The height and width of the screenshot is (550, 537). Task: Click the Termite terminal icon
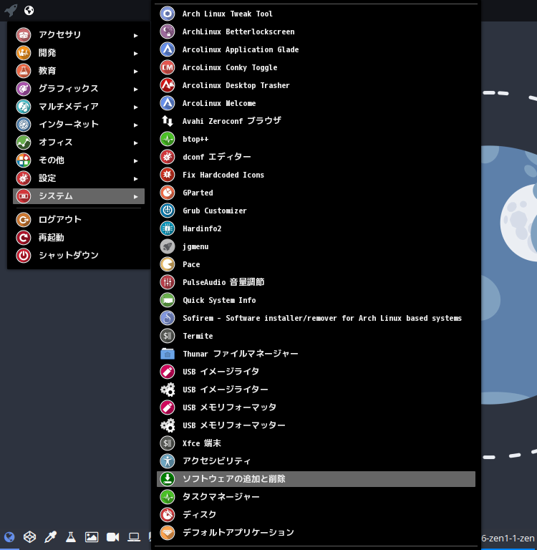tap(168, 336)
